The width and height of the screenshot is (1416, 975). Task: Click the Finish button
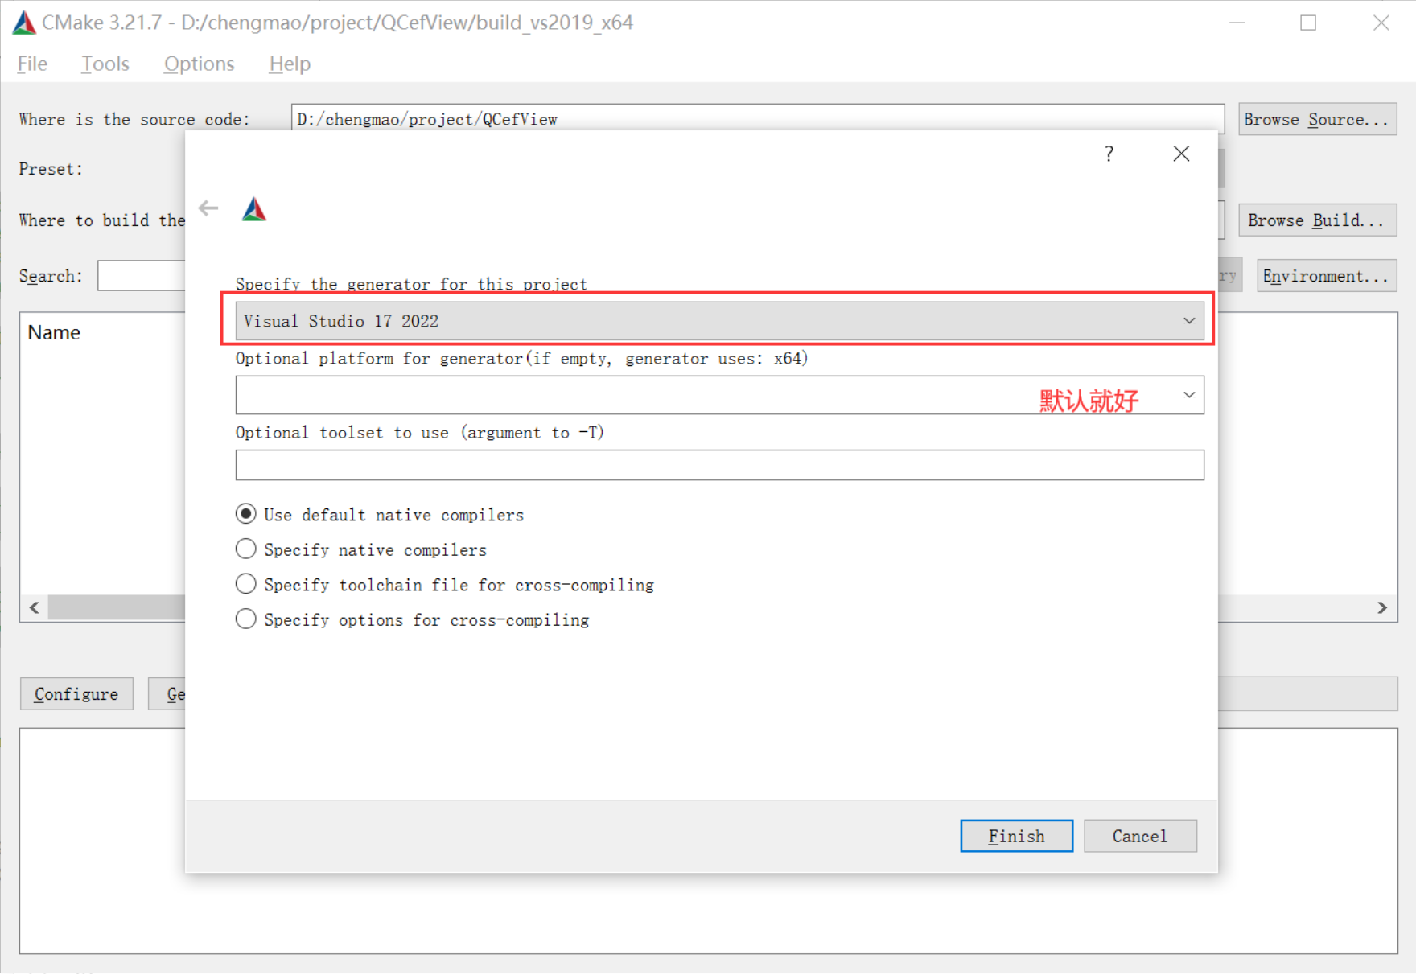1016,836
